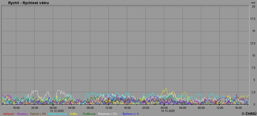Image resolution: width=257 pixels, height=116 pixels.
Task: Click the 17.5 y-axis value
Action: [x=253, y=19]
